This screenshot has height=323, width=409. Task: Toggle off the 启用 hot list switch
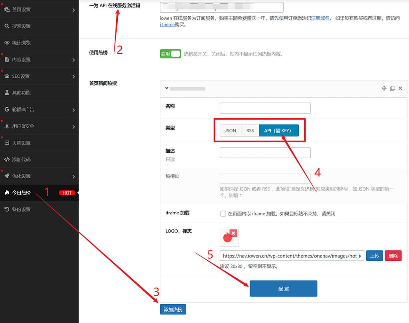point(170,53)
